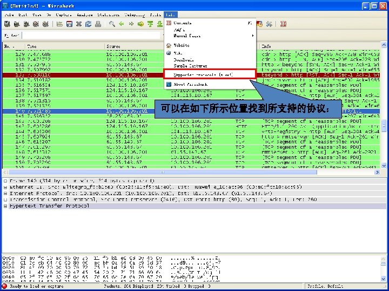Screen dimensions: 389x291
Task: Open the Go menu
Action: [x=49, y=15]
